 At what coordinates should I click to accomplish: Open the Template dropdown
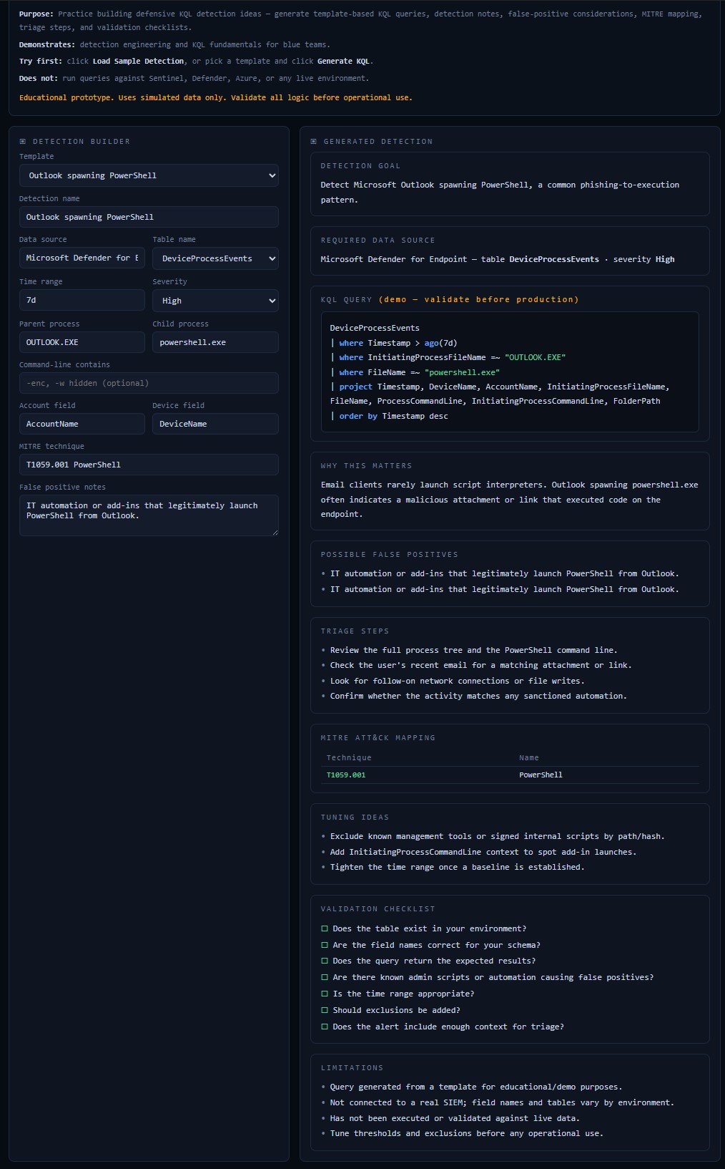149,175
